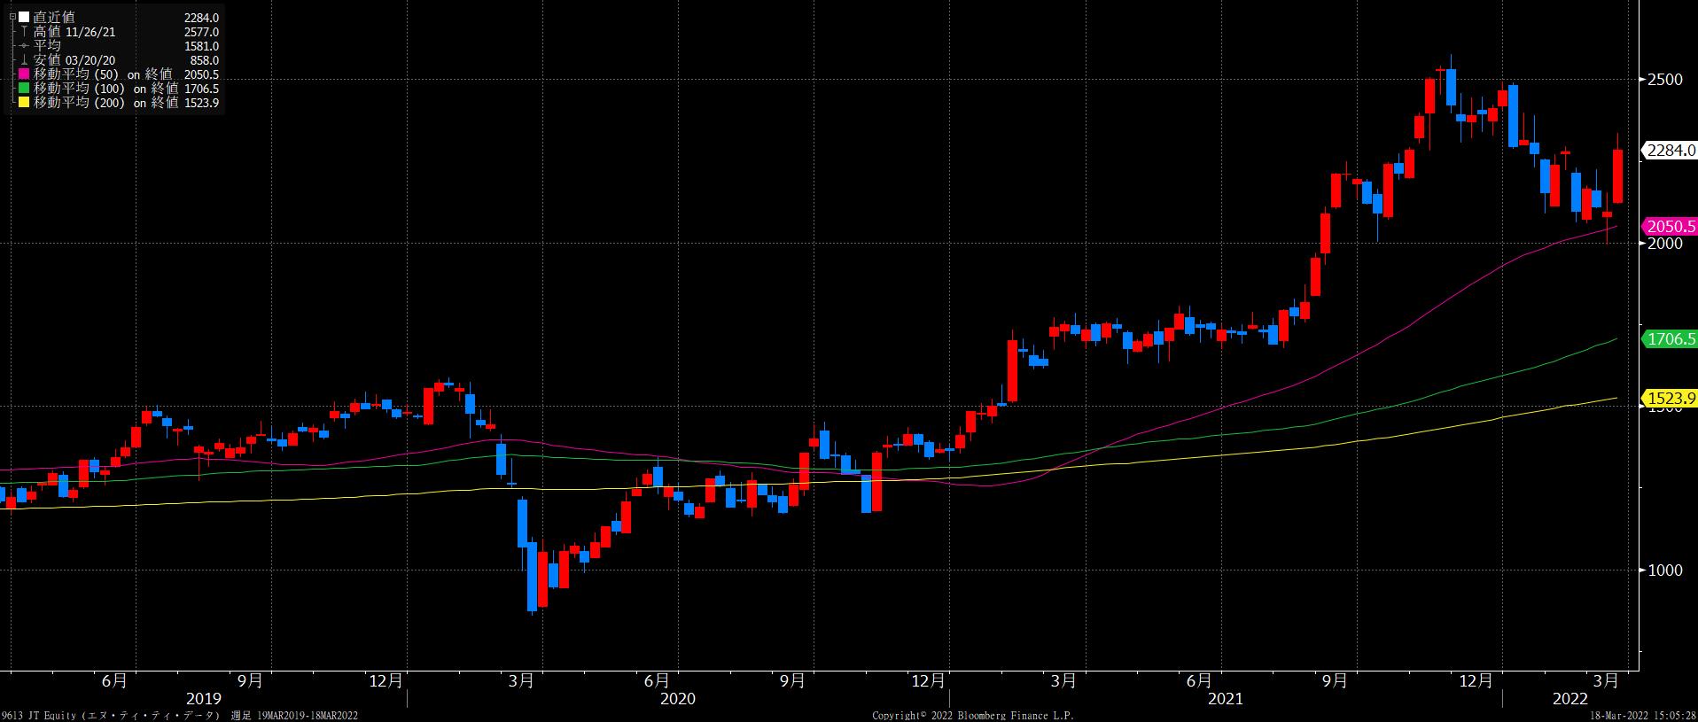Click the green 1706.5 axis price tag
1698x722 pixels.
point(1670,339)
